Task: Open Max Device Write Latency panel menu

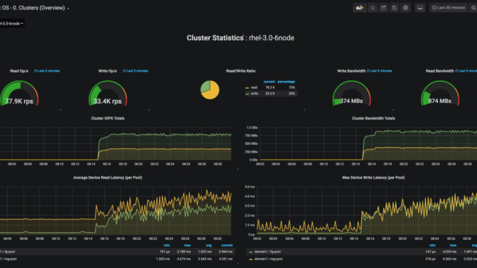Action: click(x=374, y=178)
